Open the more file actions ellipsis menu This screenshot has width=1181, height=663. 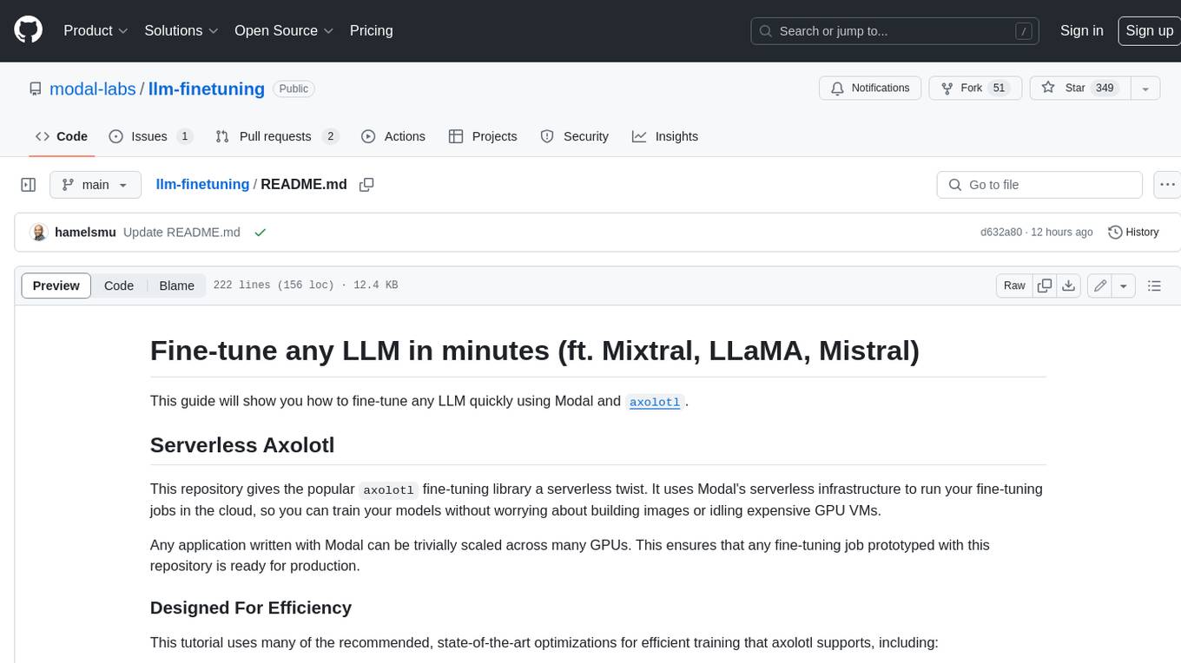(x=1168, y=185)
